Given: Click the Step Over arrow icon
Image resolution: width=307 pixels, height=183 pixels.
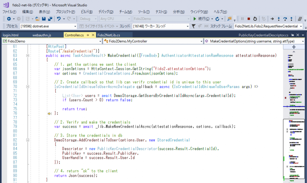Looking at the screenshot, I should [285, 19].
